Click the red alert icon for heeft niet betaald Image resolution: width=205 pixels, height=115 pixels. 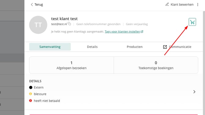31,101
